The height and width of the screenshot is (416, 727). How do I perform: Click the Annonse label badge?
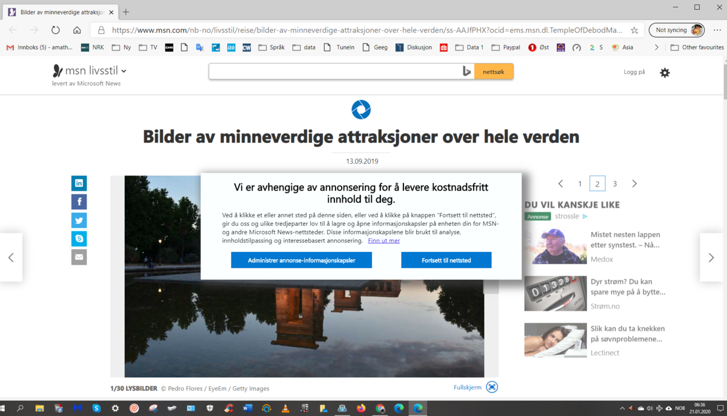(x=537, y=216)
